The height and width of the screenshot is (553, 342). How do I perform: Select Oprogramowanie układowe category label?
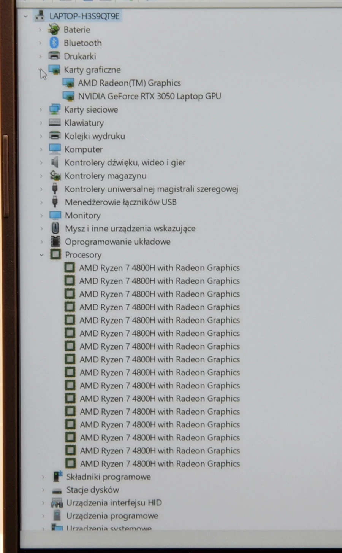pos(117,242)
